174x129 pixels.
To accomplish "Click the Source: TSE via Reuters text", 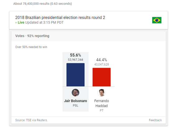I will (x=31, y=120).
